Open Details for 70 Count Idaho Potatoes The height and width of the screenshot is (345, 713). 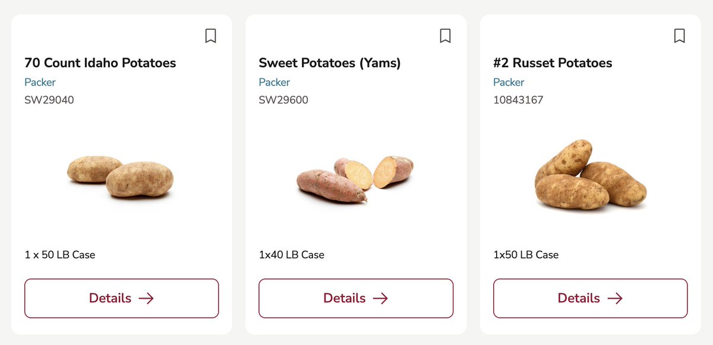tap(121, 298)
